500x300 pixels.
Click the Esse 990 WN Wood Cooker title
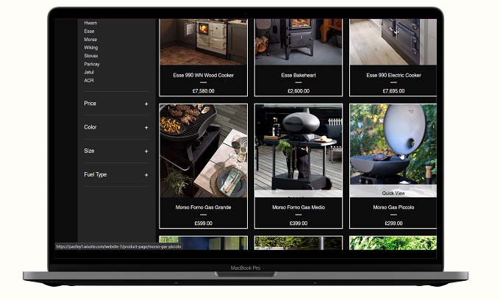tap(203, 75)
